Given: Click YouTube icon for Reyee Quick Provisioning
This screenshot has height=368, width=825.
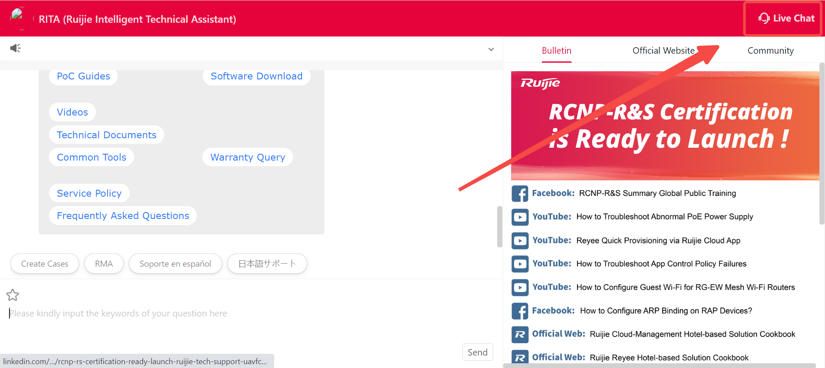Looking at the screenshot, I should (520, 240).
